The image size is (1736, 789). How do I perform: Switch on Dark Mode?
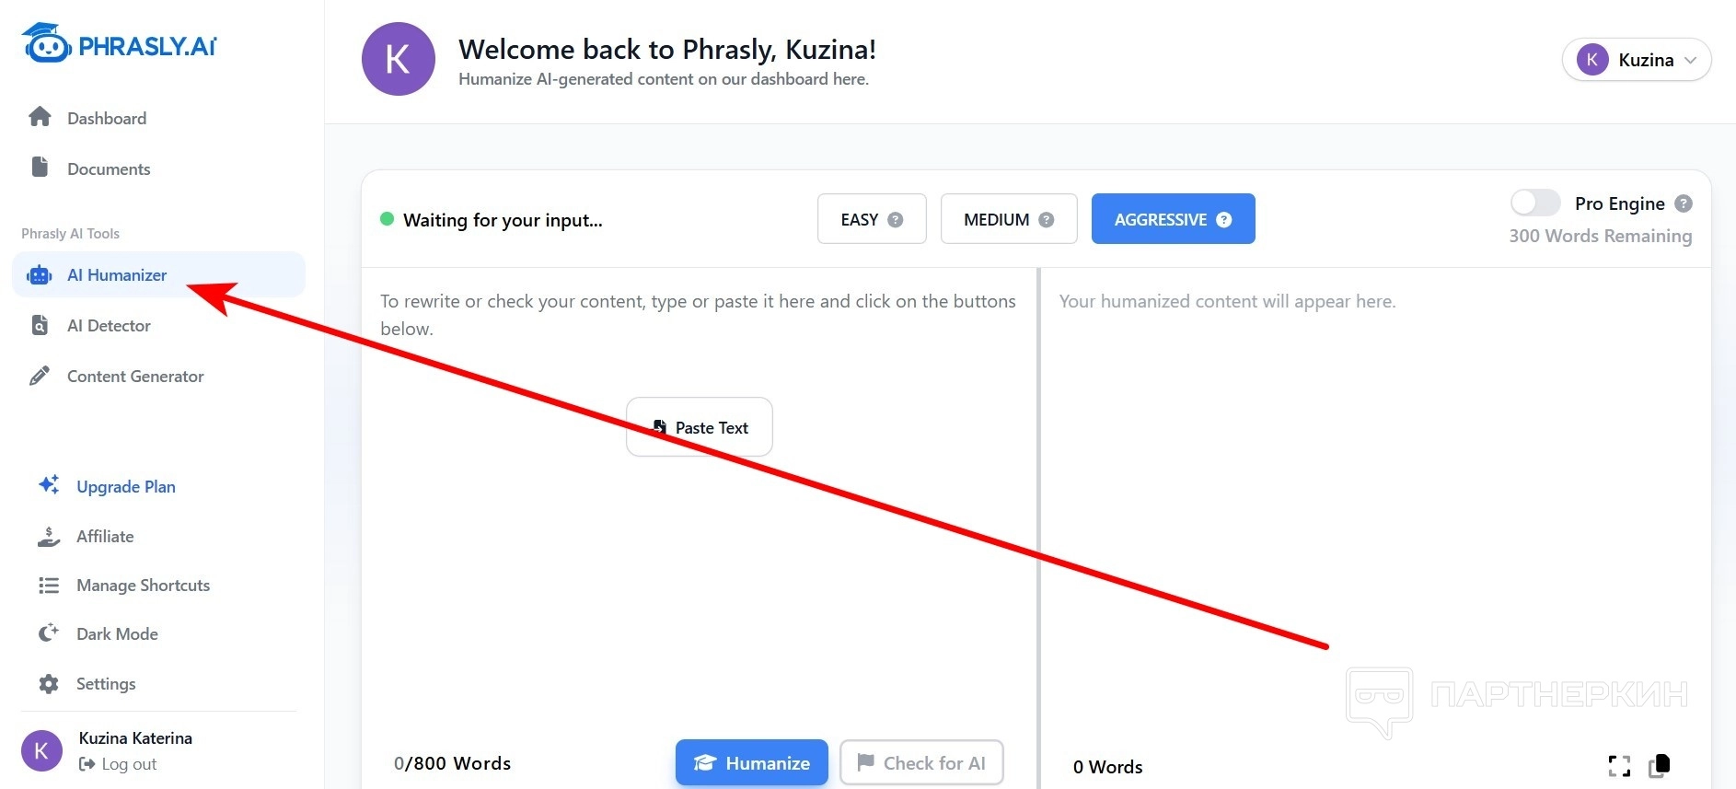pyautogui.click(x=117, y=634)
